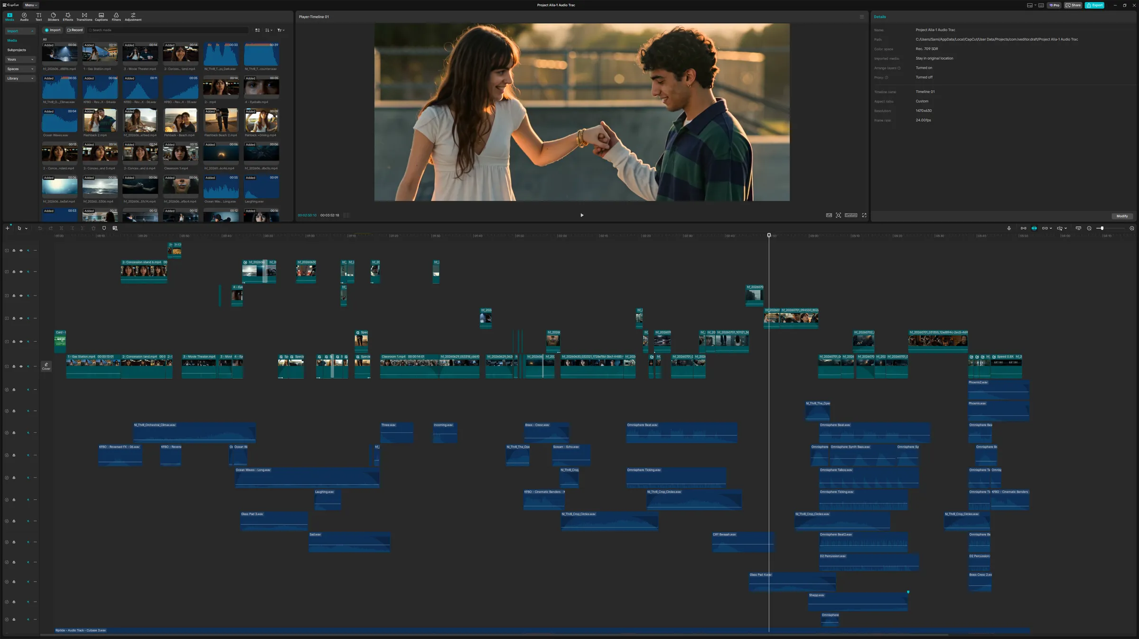Open the Subprojects sidebar item
The height and width of the screenshot is (639, 1139).
(17, 50)
